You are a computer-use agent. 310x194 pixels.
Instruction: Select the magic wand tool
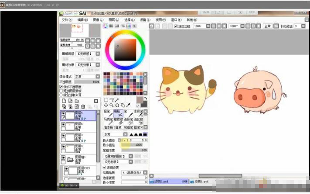(x=117, y=100)
